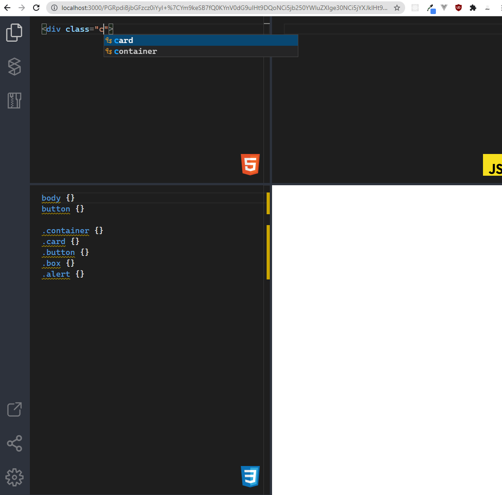Click the '.alert {}' rule in CSS
Viewport: 502px width, 495px height.
point(63,274)
